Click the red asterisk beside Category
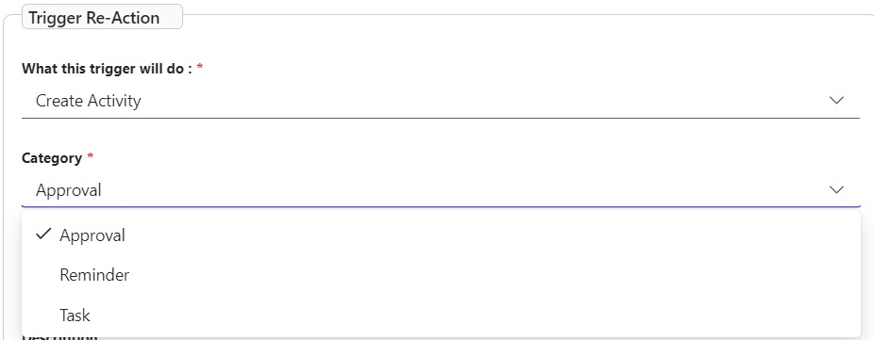The width and height of the screenshot is (874, 340). point(91,156)
